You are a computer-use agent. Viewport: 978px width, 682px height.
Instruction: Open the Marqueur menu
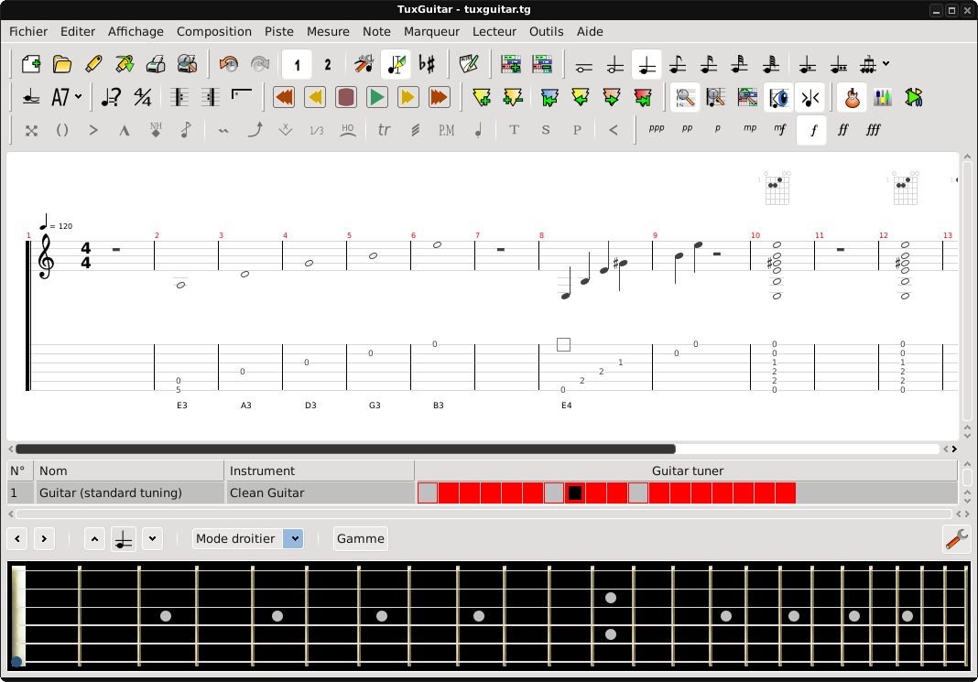coord(431,31)
